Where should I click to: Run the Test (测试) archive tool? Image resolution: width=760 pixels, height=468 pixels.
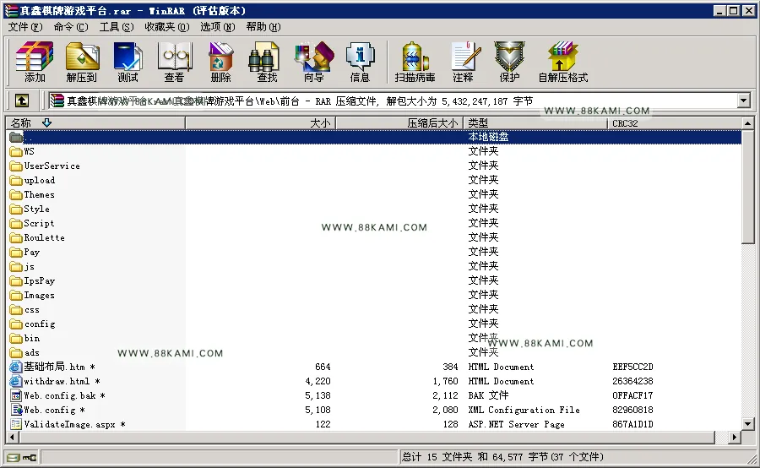(128, 62)
